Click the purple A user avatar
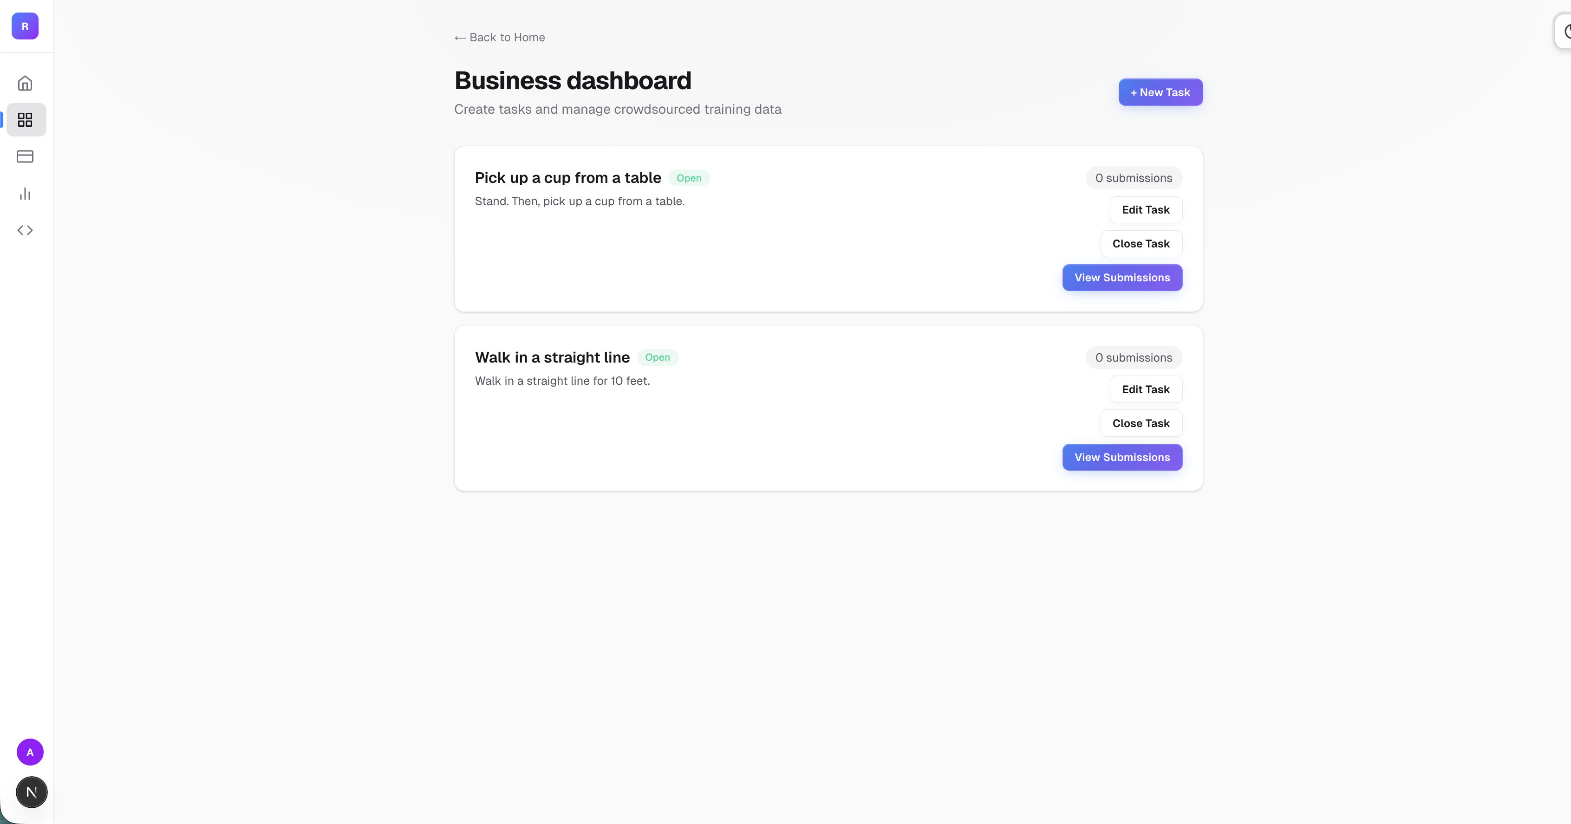This screenshot has width=1571, height=824. tap(30, 752)
